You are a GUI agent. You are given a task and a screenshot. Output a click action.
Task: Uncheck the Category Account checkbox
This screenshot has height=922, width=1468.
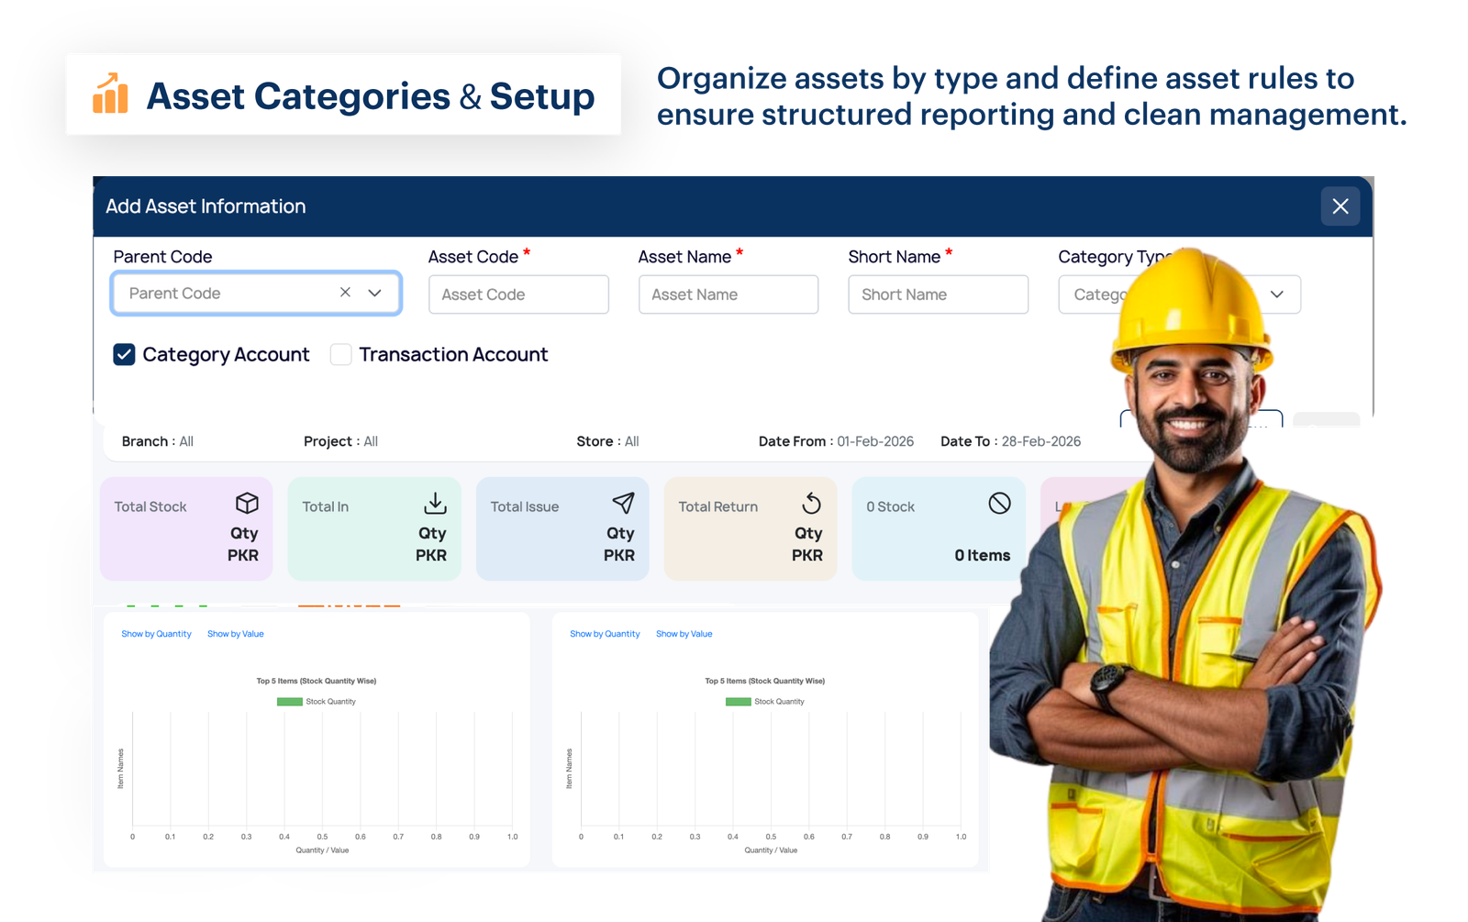point(125,354)
